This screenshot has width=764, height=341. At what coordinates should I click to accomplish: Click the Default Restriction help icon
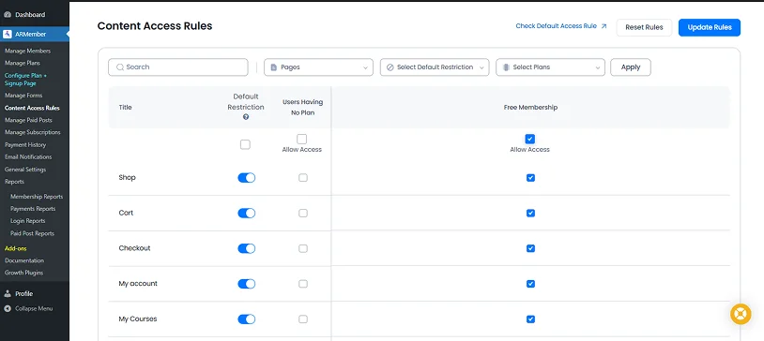pyautogui.click(x=246, y=117)
